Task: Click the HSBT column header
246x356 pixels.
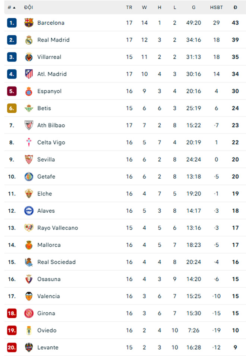Action: point(216,7)
